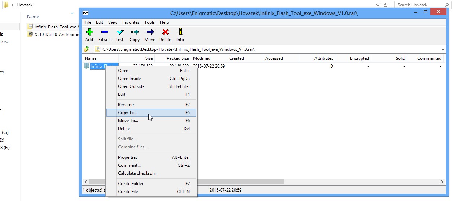Open the Edit menu
Screen dimensions: 454x201
click(x=100, y=22)
